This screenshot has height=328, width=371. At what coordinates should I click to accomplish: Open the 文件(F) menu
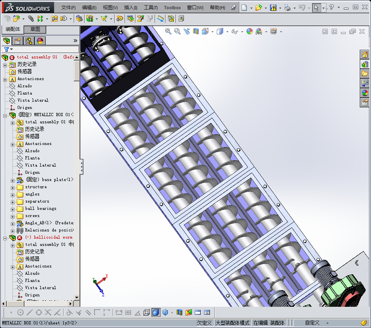tap(68, 8)
